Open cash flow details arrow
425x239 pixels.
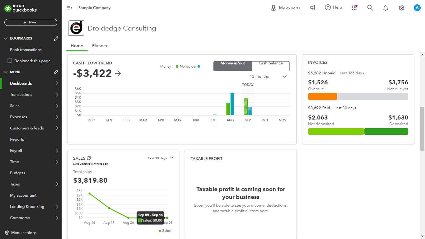coord(118,73)
